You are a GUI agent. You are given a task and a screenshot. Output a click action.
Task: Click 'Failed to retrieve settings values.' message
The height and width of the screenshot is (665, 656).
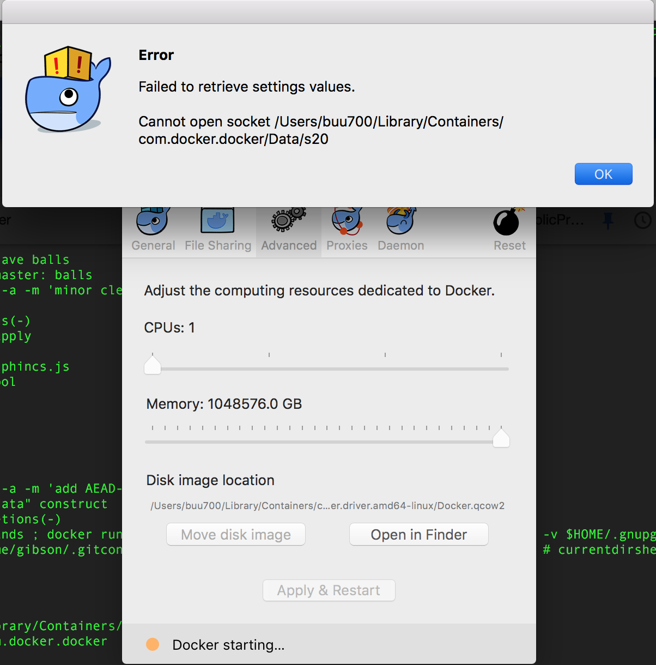[x=247, y=87]
